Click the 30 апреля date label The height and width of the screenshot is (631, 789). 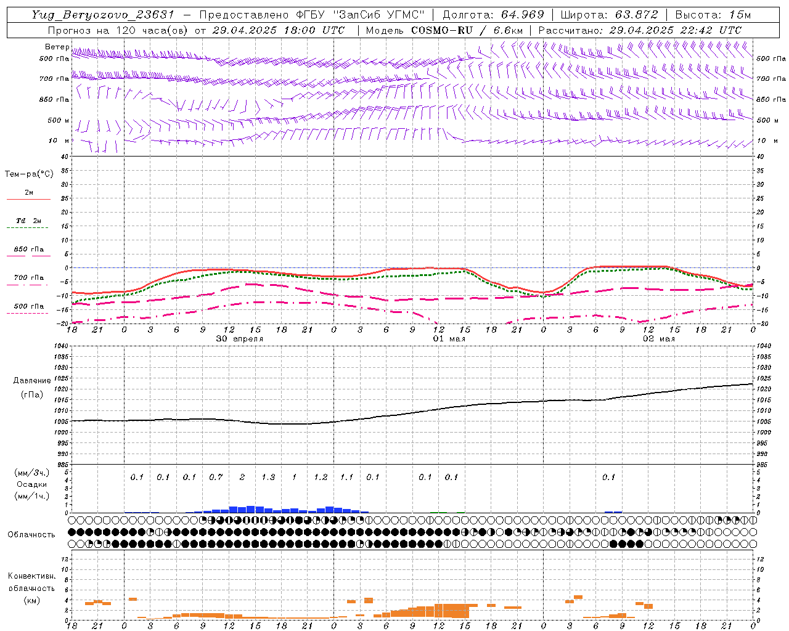pos(240,339)
